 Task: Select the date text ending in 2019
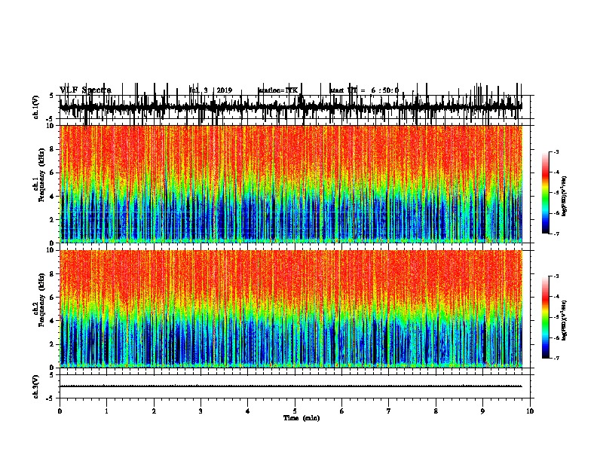click(x=211, y=90)
